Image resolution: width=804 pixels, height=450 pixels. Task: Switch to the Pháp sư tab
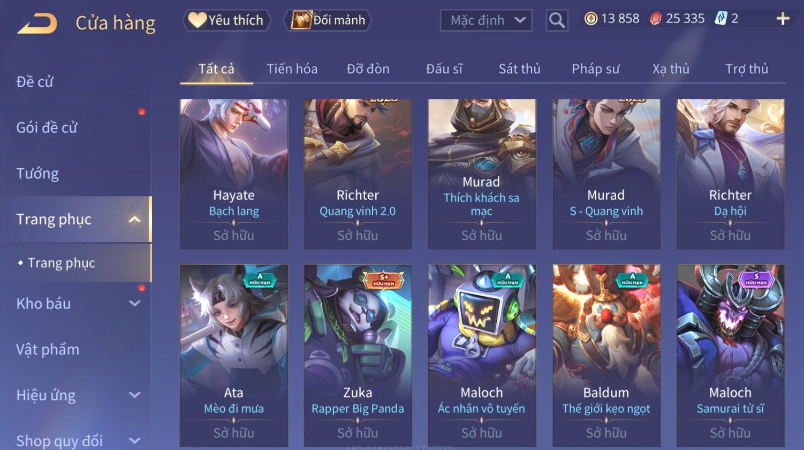point(595,68)
